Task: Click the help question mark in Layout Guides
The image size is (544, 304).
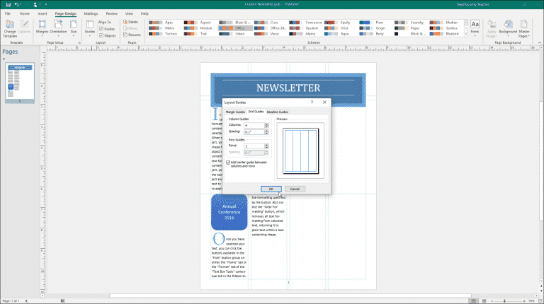Action: click(312, 102)
